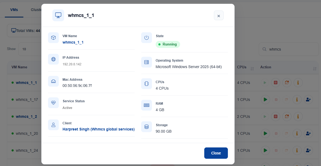
Task: Click the blue Close button
Action: tap(216, 153)
